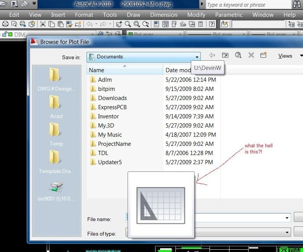303x252 pixels.
Task: Open the Modify menu
Action: tap(196, 15)
